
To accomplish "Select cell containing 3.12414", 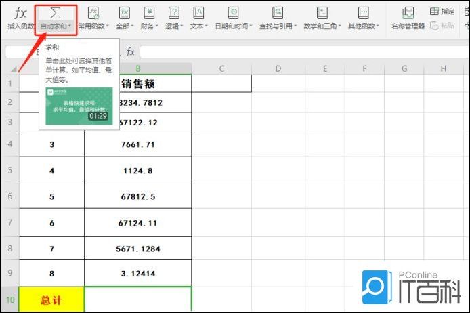I will pyautogui.click(x=138, y=274).
